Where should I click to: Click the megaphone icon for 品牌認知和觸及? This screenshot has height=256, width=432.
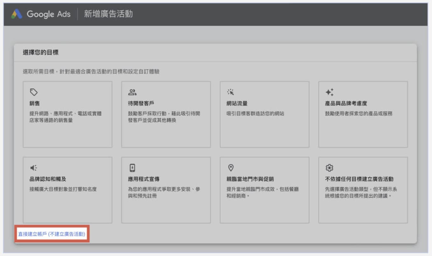pyautogui.click(x=33, y=168)
